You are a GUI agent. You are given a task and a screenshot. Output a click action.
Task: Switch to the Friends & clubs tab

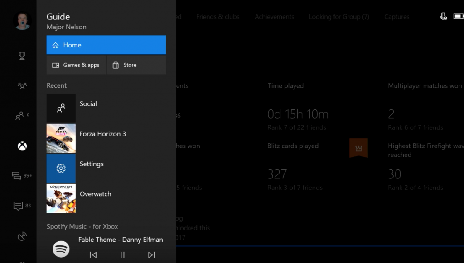218,17
